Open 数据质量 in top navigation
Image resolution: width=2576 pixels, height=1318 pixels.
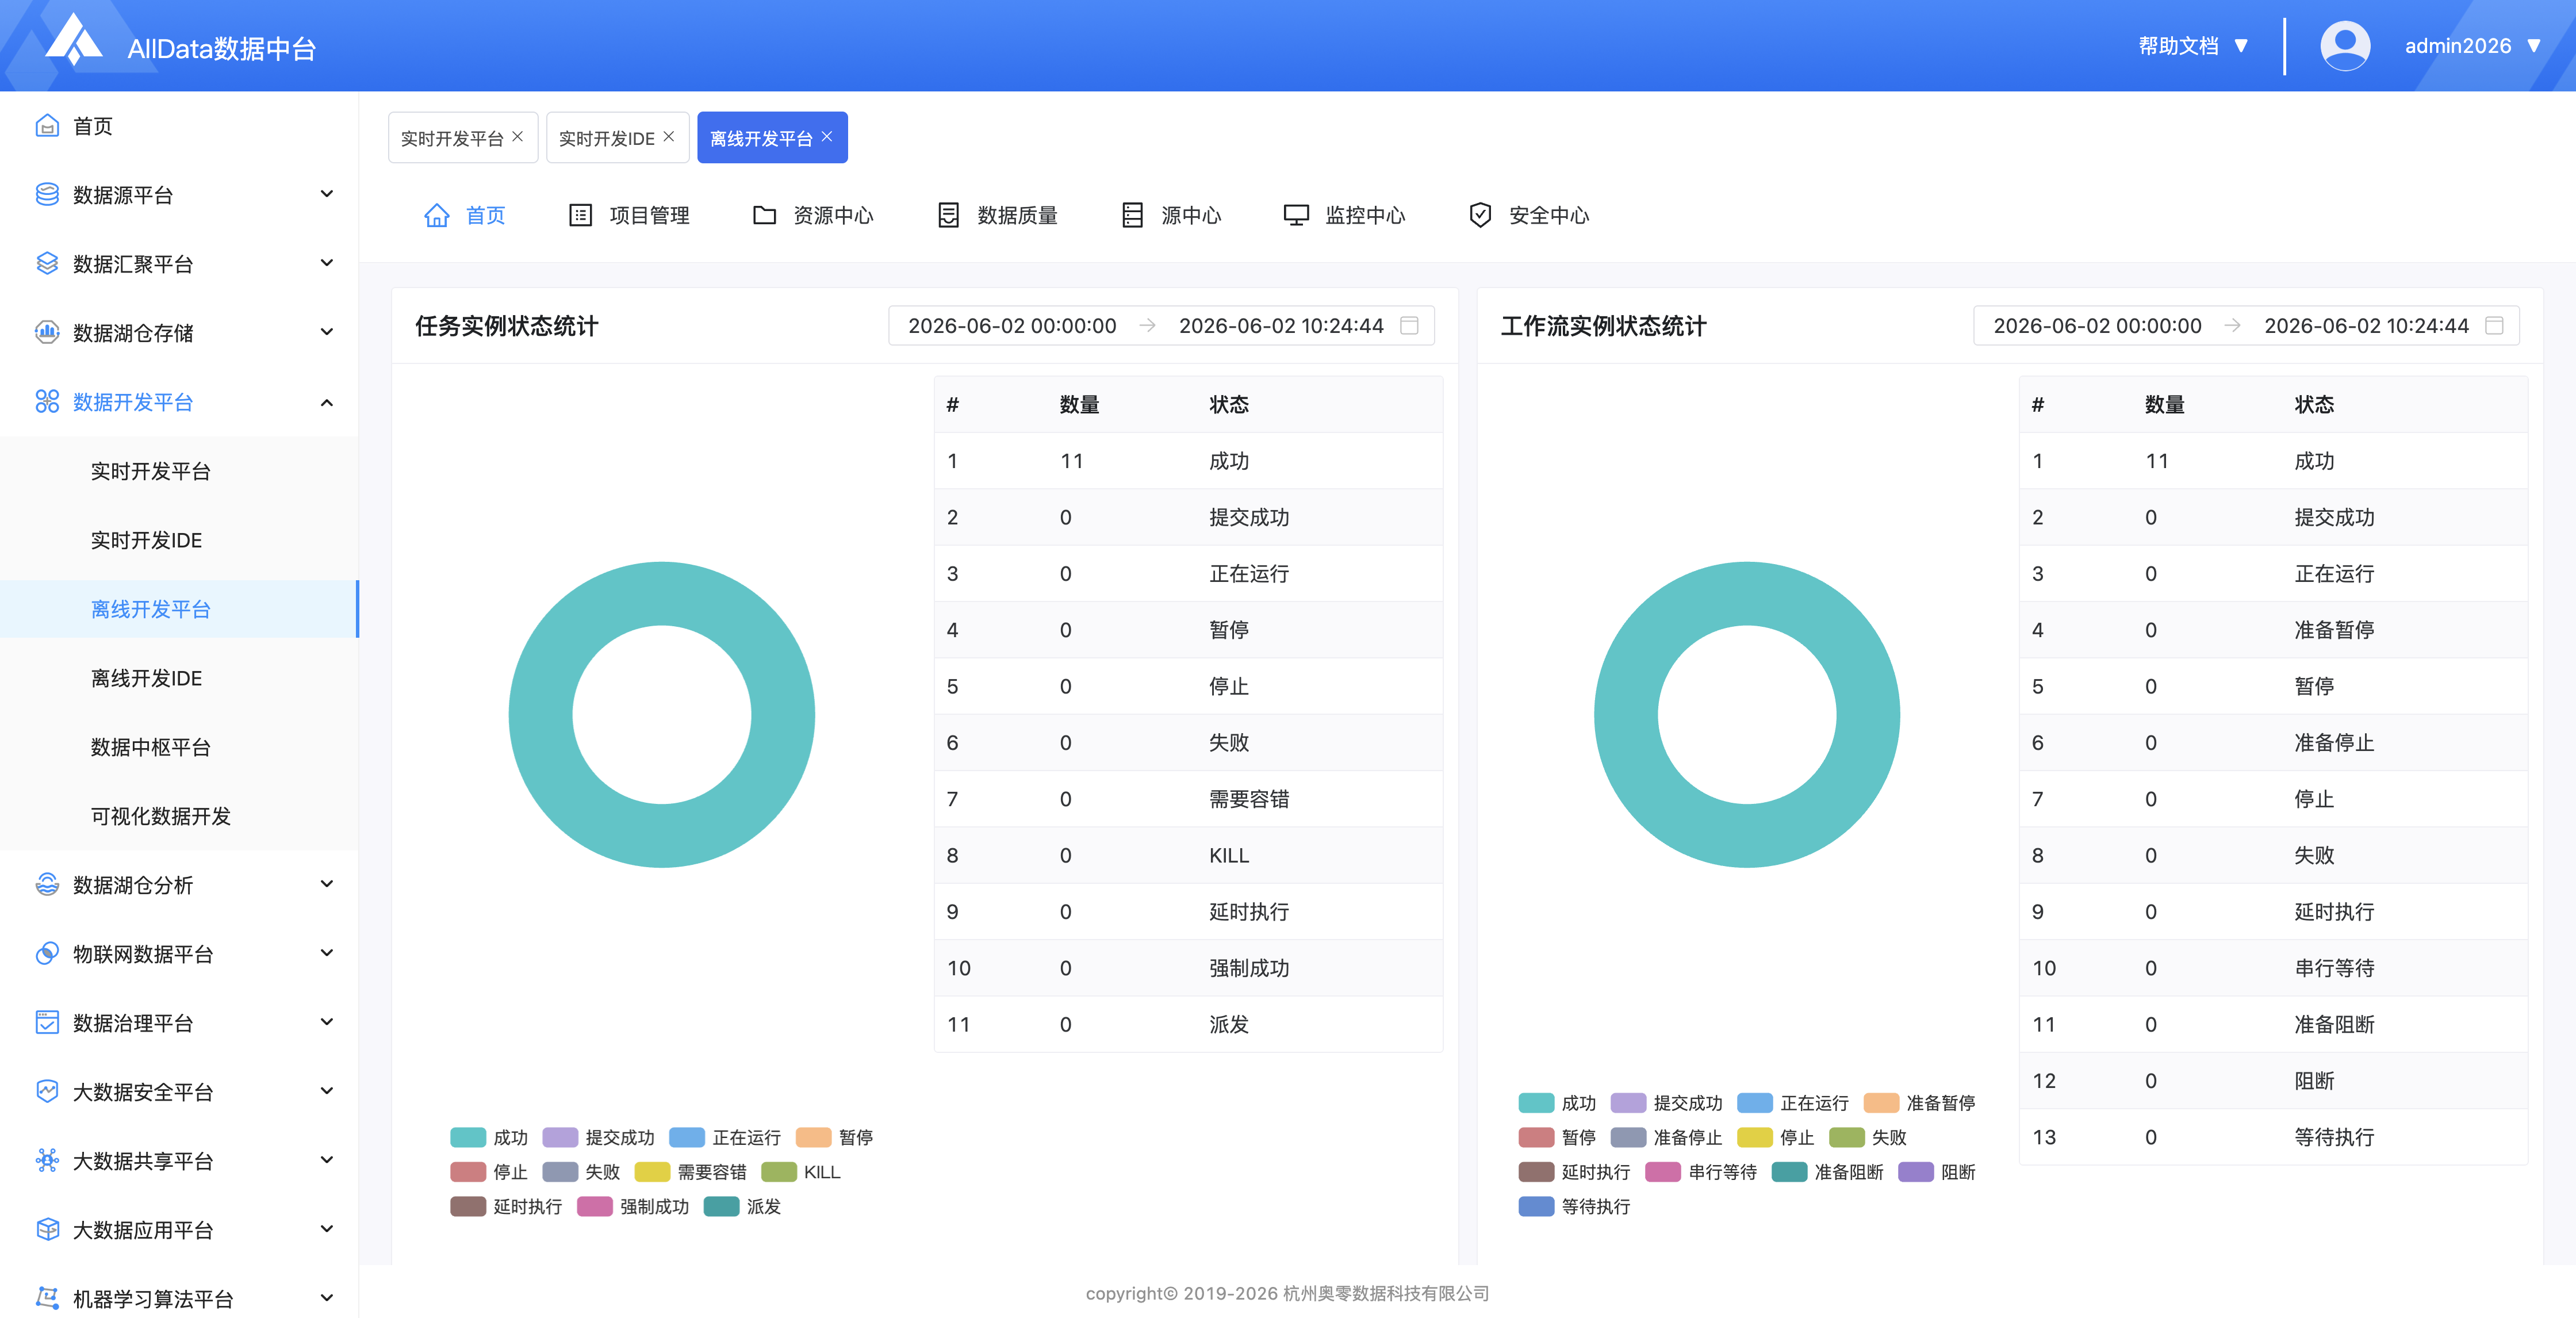click(x=997, y=216)
